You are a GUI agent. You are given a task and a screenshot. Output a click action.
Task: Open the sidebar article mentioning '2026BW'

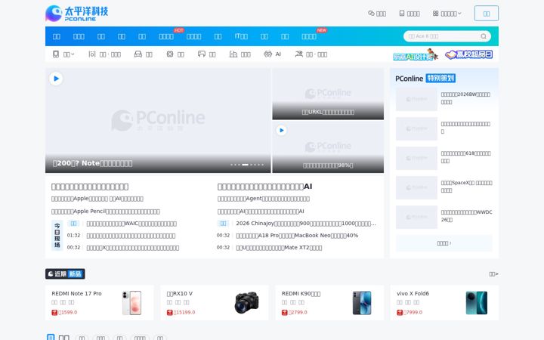pyautogui.click(x=465, y=98)
